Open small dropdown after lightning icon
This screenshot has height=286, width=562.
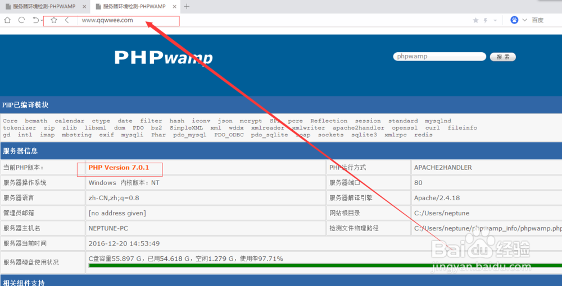(x=495, y=20)
